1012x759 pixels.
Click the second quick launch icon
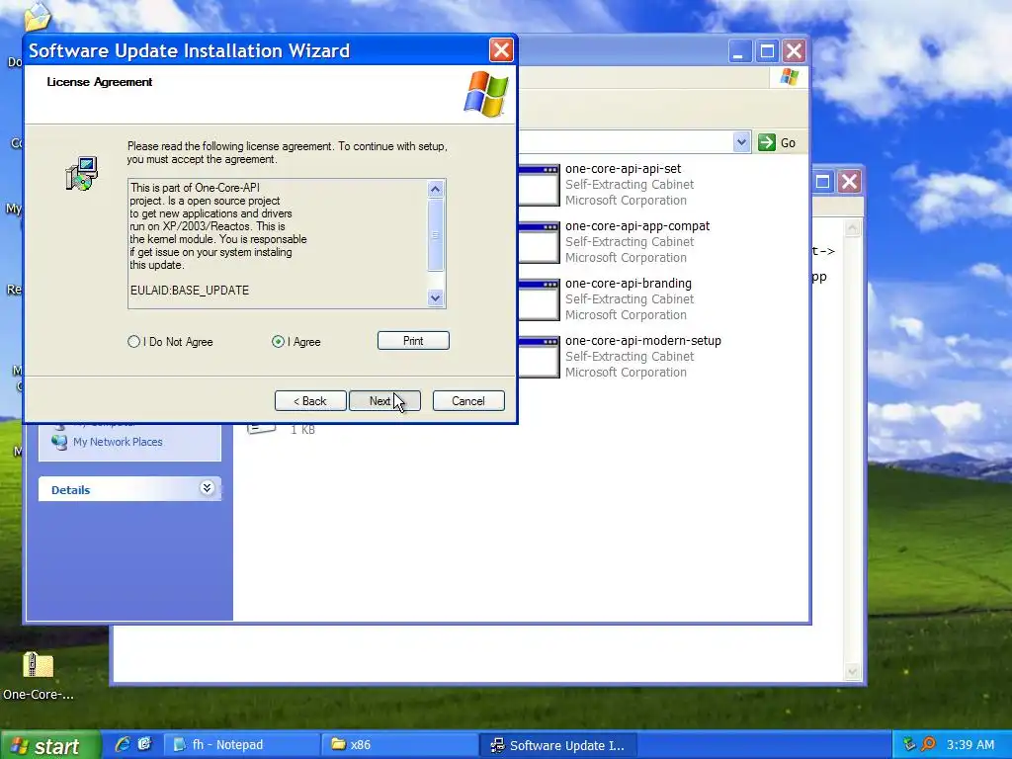[144, 745]
